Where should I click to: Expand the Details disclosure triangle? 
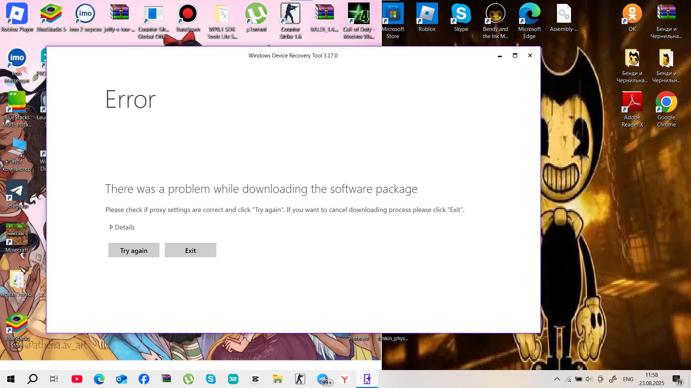111,227
